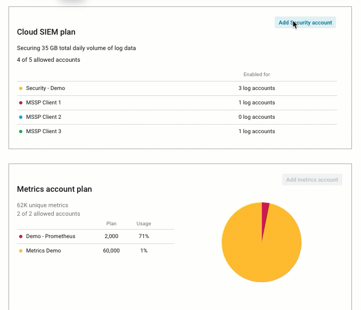Click the 3 log accounts value
This screenshot has height=310, width=361.
(x=257, y=88)
